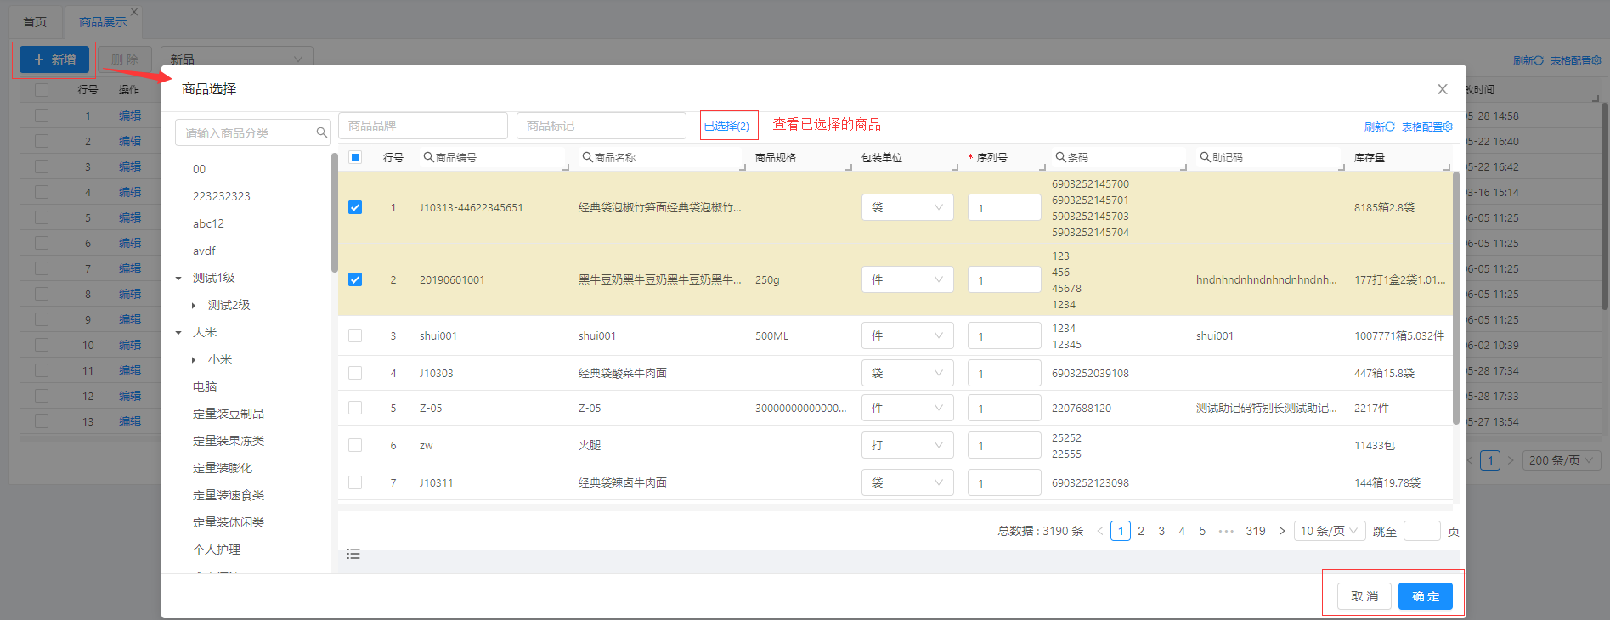Check row 4 J10303 checkbox

tap(355, 373)
